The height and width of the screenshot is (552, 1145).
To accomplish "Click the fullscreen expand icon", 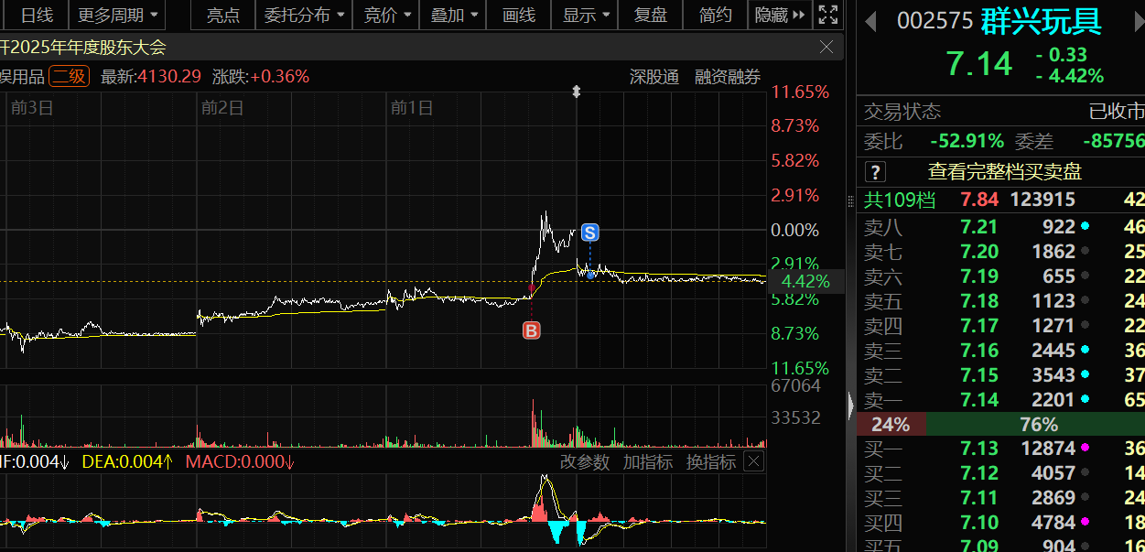I will click(x=827, y=15).
